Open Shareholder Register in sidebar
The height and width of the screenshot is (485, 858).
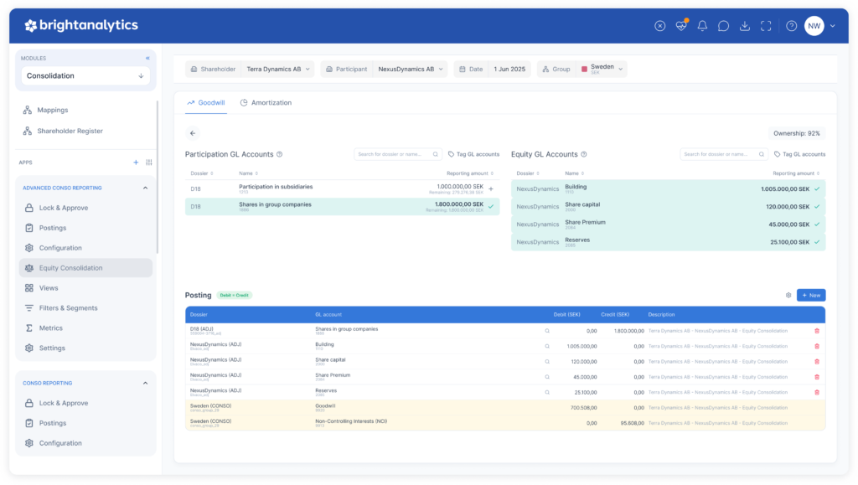(x=70, y=131)
